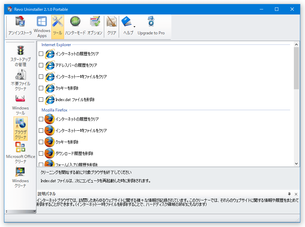Open Windows ツール in sidebar
Viewport: 305px width, 227px height.
(x=21, y=104)
